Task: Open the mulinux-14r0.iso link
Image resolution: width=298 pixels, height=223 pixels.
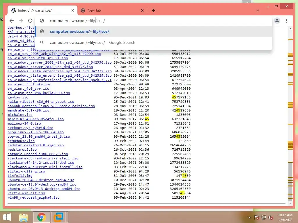Action: [x=24, y=123]
